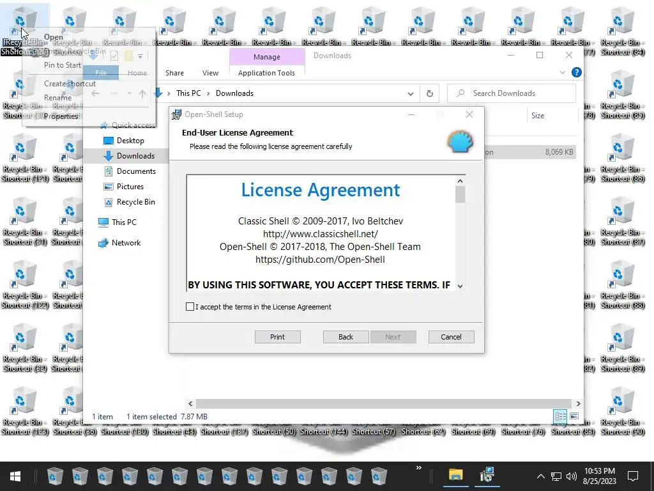The image size is (654, 491).
Task: Click the Print button in Open-Shell Setup
Action: click(277, 337)
